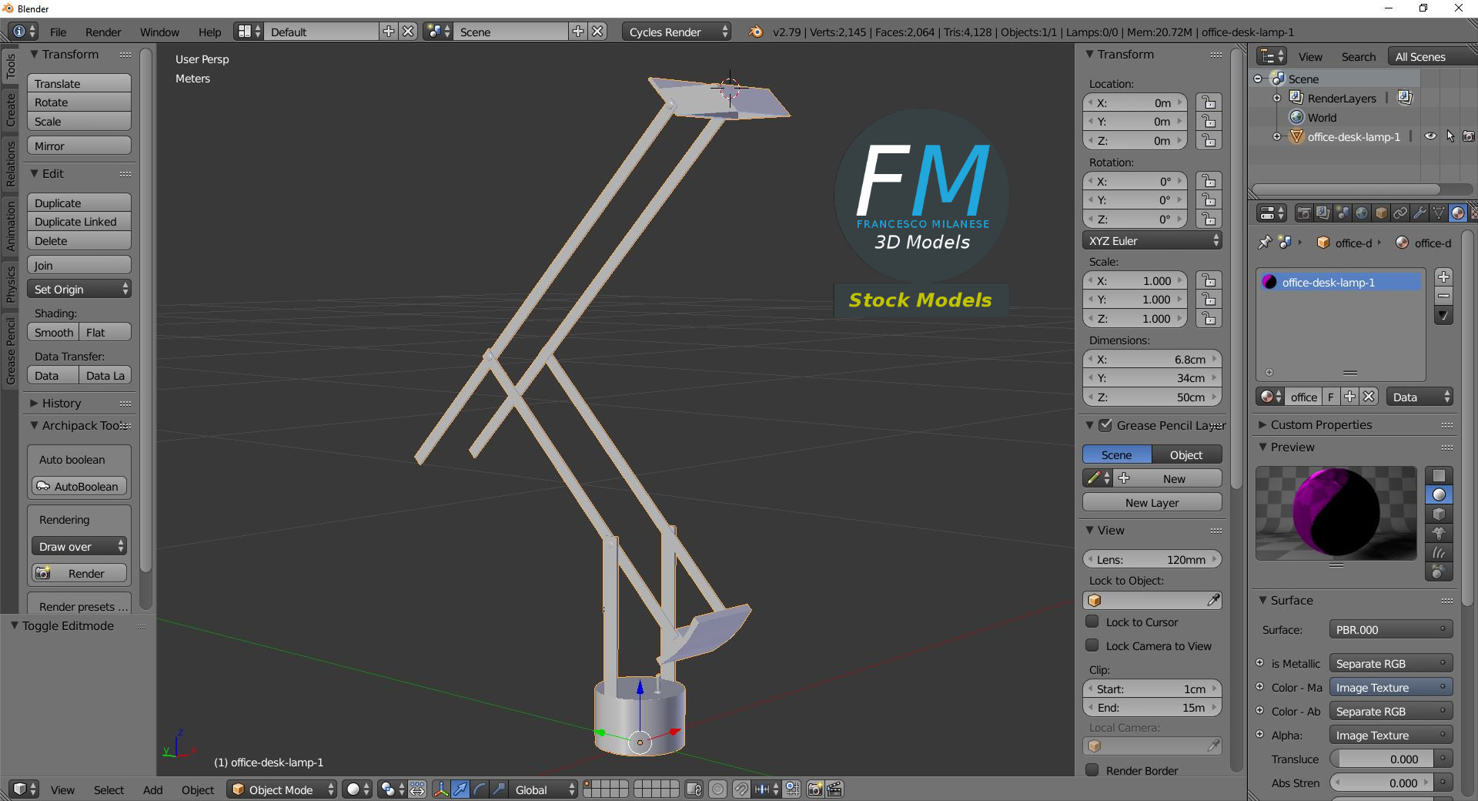This screenshot has height=801, width=1478.
Task: Open the material tab (sphere icon) in Properties
Action: pos(1458,213)
